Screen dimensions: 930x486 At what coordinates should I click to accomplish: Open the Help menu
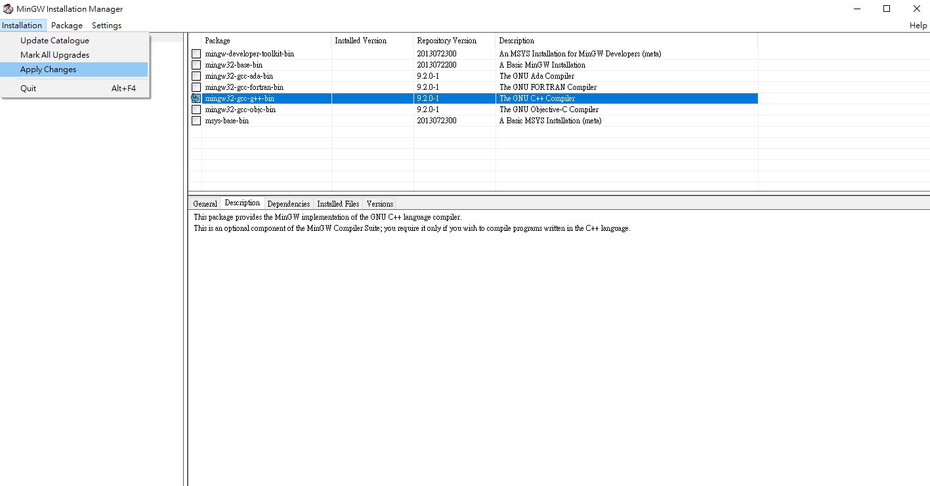[x=918, y=25]
